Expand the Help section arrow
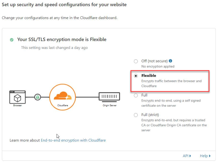 [210, 156]
